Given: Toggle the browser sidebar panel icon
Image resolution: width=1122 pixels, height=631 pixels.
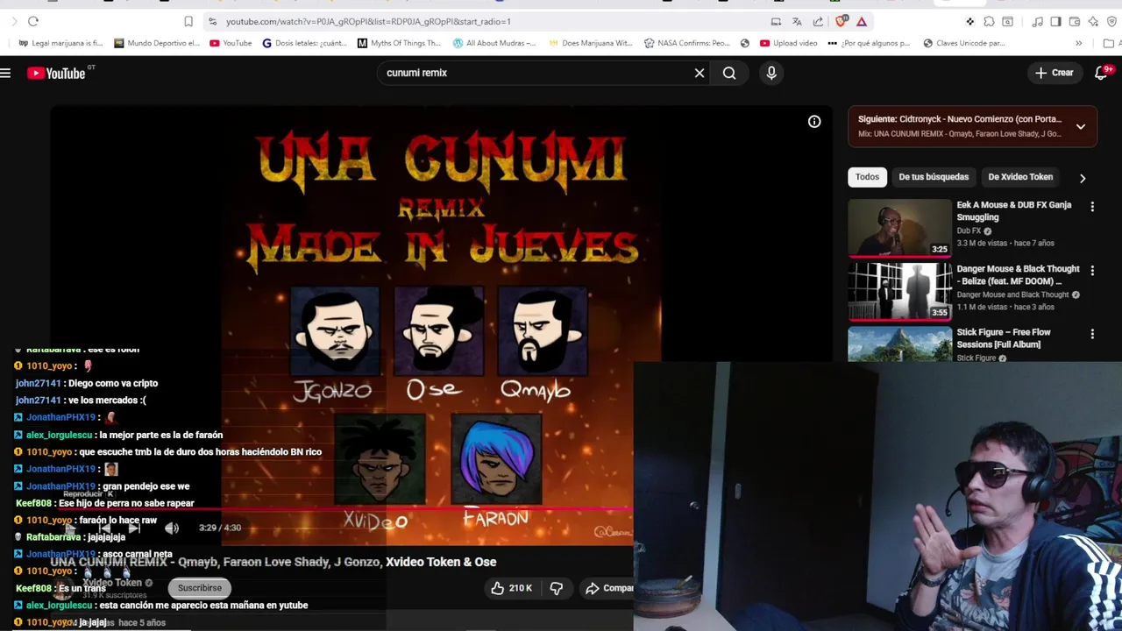Looking at the screenshot, I should [x=1055, y=21].
